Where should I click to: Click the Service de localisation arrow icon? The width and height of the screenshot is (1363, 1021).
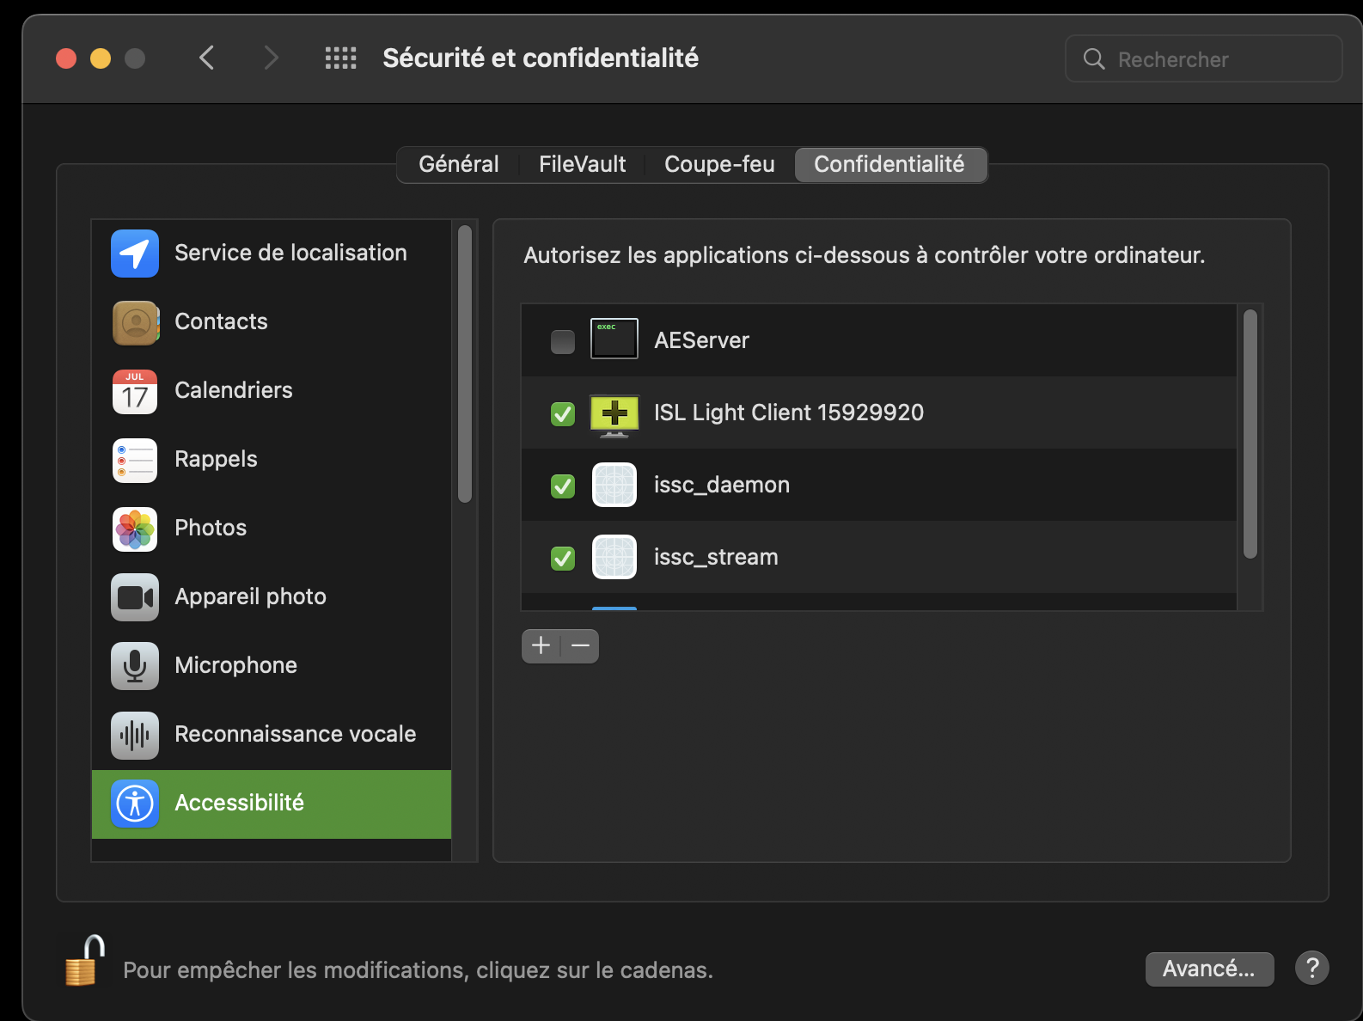[135, 254]
